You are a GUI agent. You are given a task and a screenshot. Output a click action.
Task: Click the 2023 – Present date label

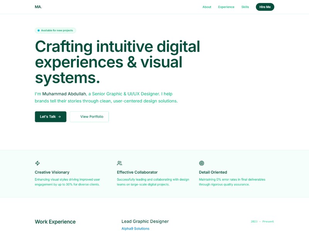262,222
